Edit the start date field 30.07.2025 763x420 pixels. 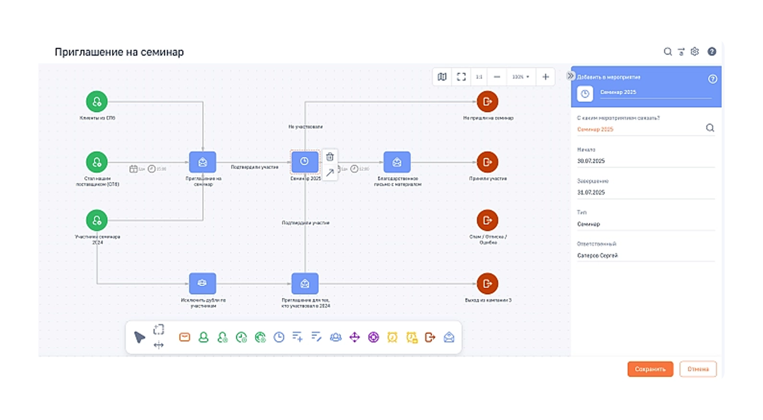(x=646, y=161)
